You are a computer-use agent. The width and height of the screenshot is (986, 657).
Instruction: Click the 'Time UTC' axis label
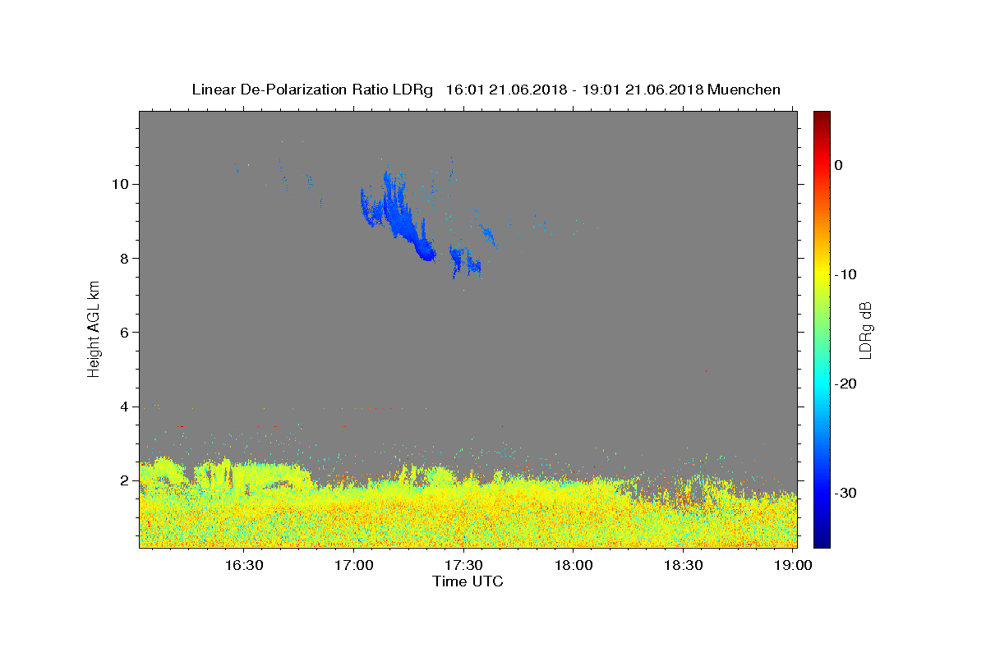point(468,581)
